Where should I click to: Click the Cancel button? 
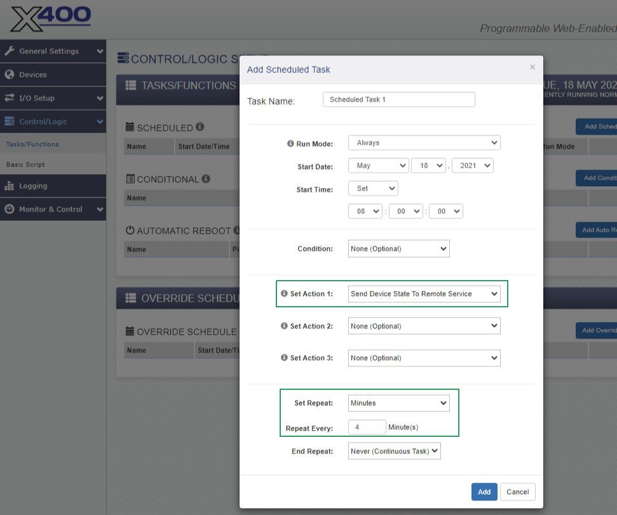[517, 492]
